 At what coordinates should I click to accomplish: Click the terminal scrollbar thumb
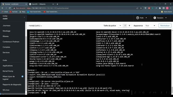tap(172, 90)
